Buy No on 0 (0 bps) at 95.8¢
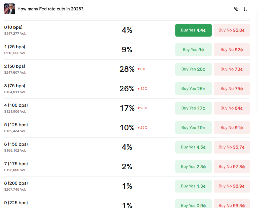This screenshot has width=258, height=208. click(x=232, y=30)
